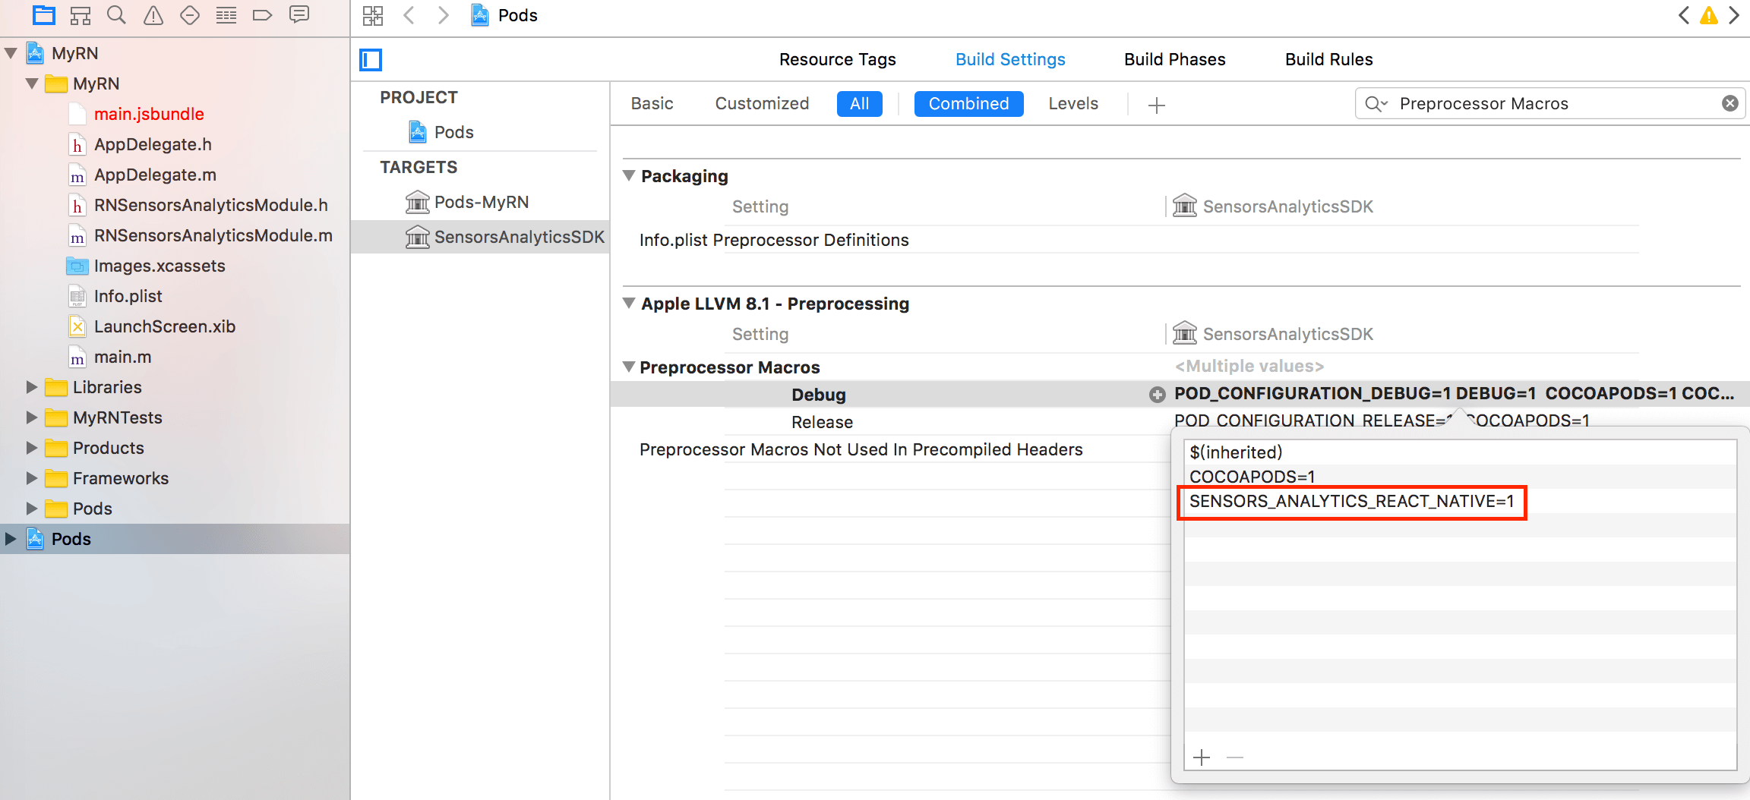Screen dimensions: 1750x800
Task: Jump to previous issue arrow
Action: point(1684,15)
